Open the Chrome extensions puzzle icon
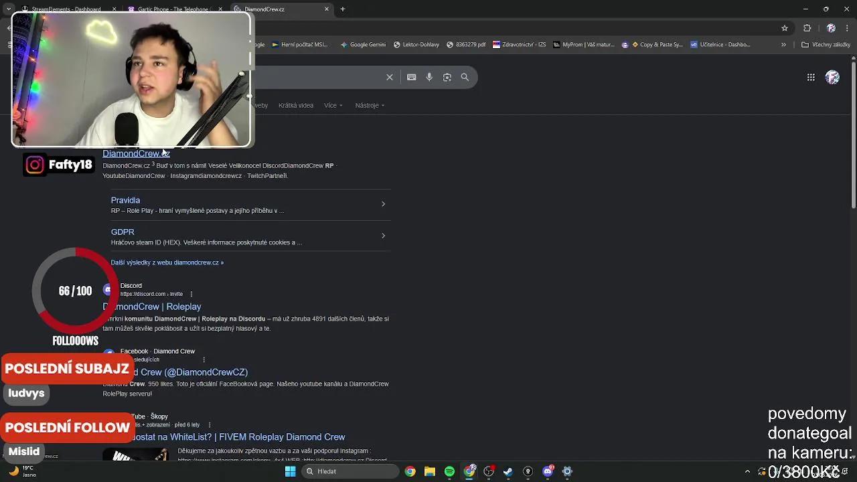Screen dimensions: 857x482 coord(807,28)
